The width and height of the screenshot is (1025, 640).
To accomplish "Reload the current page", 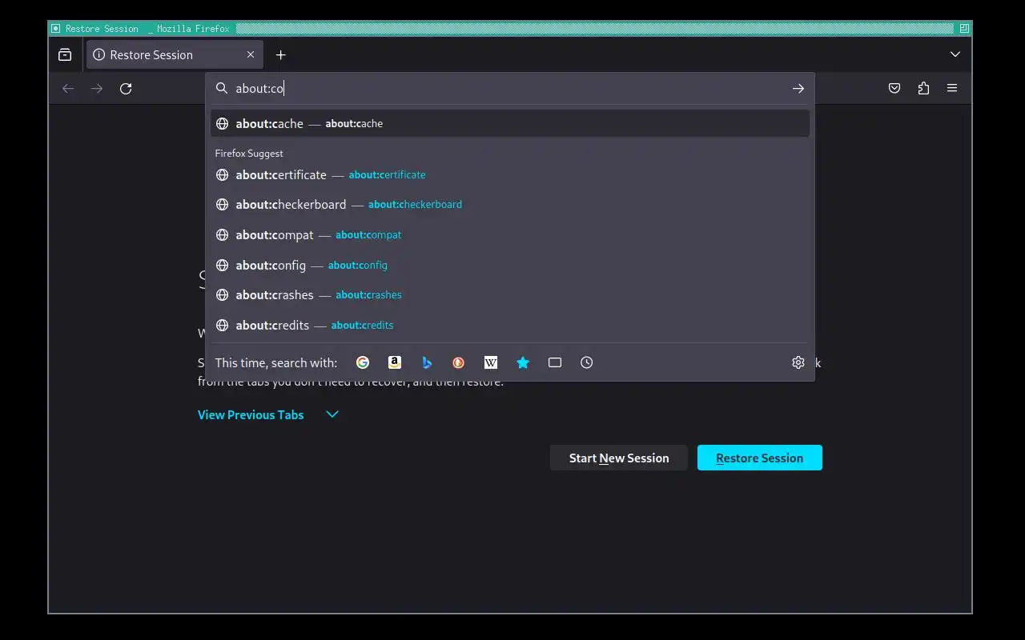I will (126, 88).
